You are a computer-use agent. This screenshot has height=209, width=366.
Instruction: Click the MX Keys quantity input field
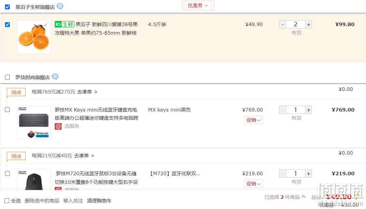click(296, 110)
